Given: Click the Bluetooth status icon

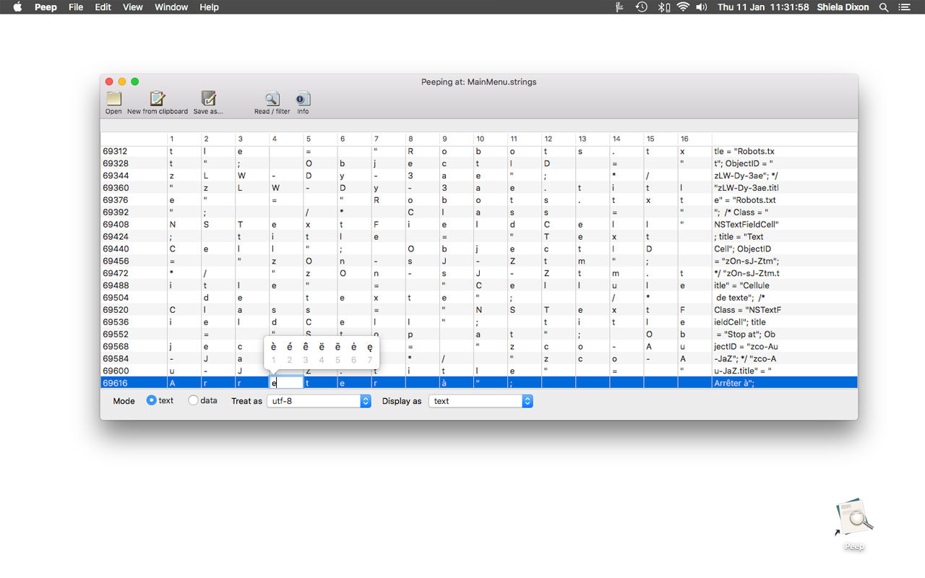Looking at the screenshot, I should [x=663, y=7].
